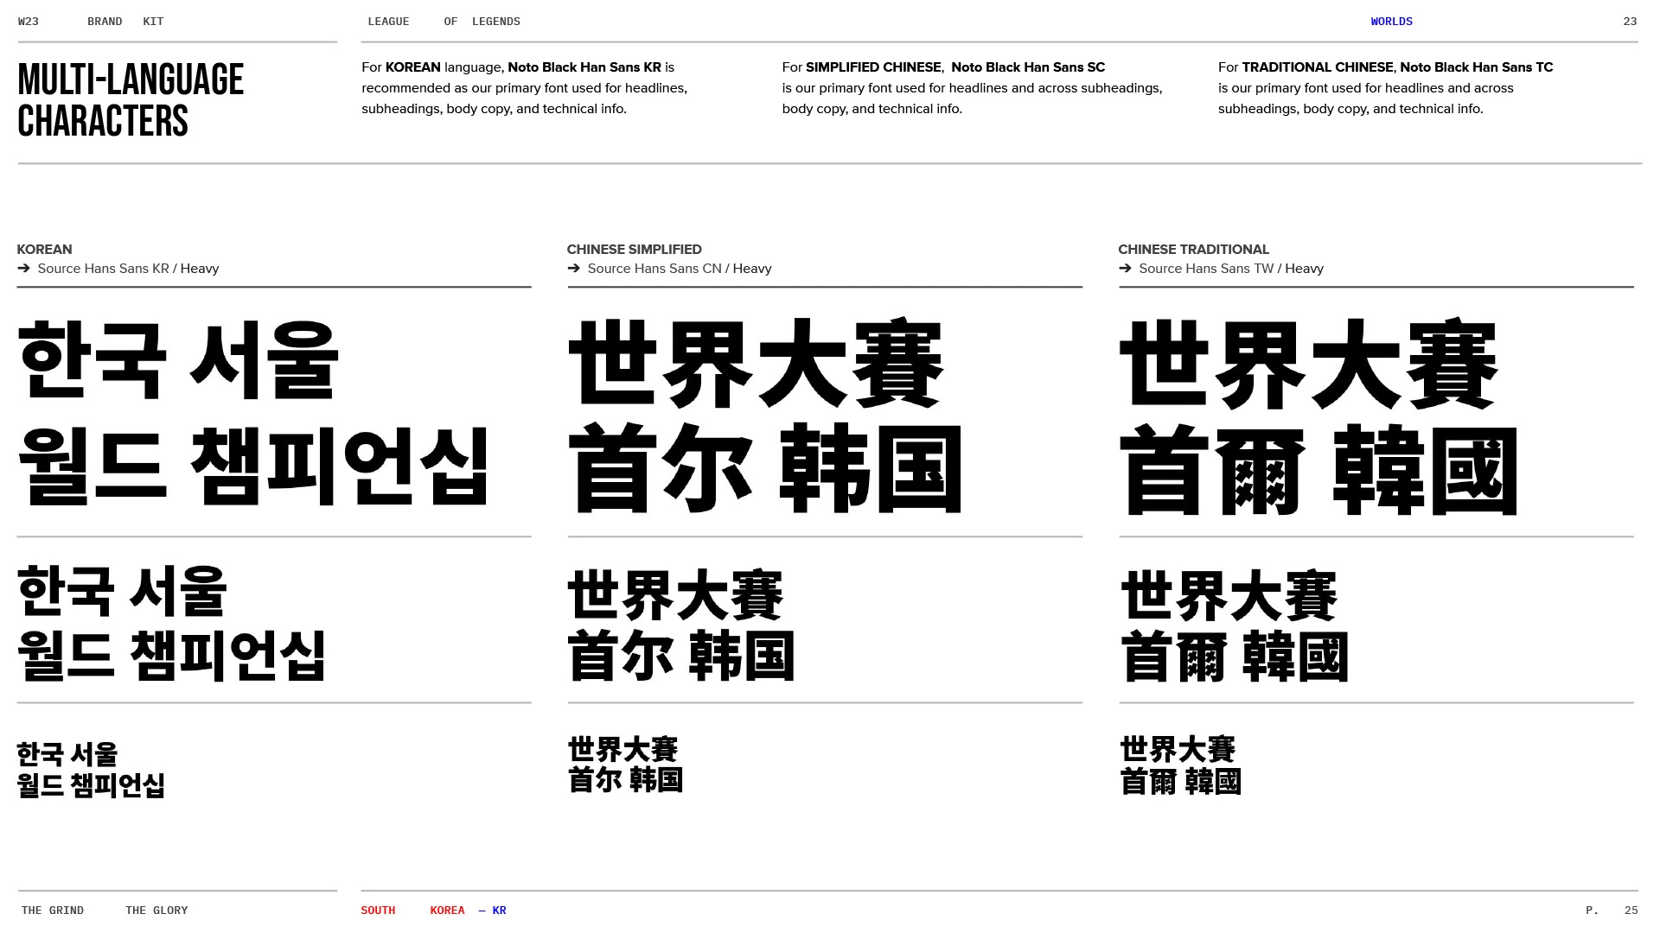1660x933 pixels.
Task: Click the CHINESE TRADITIONAL column heading
Action: pyautogui.click(x=1193, y=250)
